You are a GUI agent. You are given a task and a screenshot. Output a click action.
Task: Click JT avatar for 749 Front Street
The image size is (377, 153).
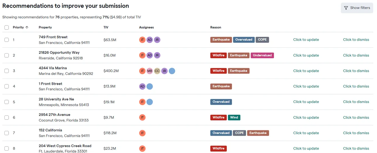coord(142,40)
